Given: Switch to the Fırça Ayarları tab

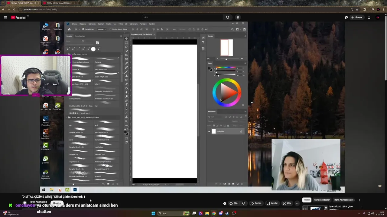Looking at the screenshot, I should [80, 36].
